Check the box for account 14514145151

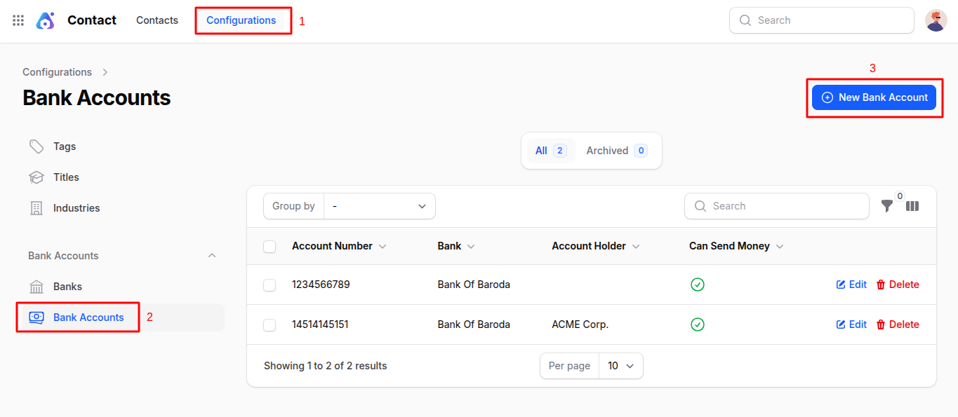[x=270, y=324]
